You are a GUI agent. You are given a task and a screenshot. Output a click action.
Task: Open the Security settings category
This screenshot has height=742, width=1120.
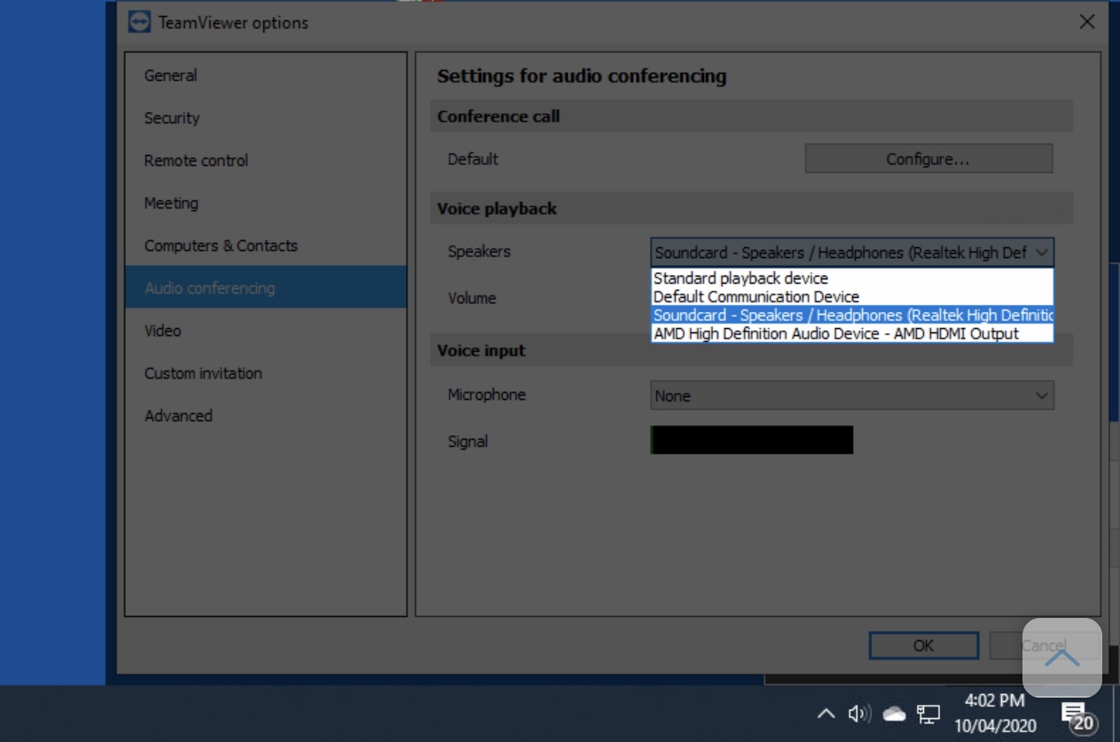[266, 118]
